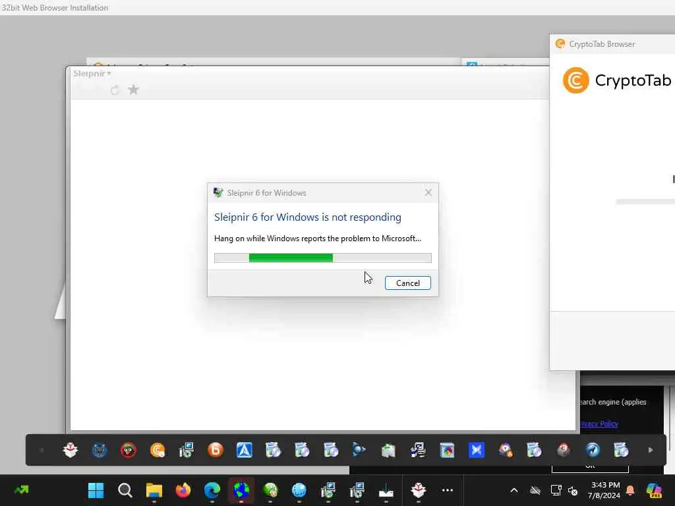
Task: Switch to the active globe browser taskbar icon
Action: [241, 490]
